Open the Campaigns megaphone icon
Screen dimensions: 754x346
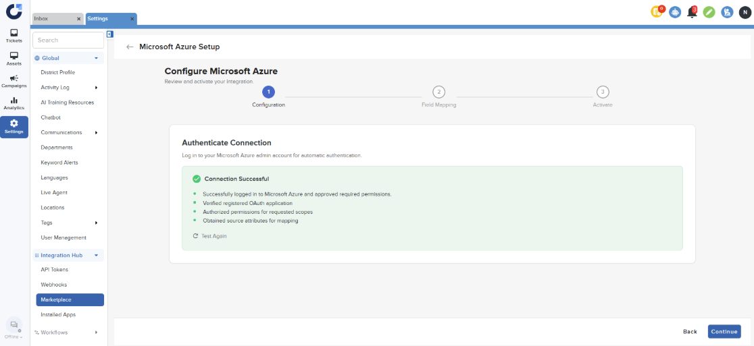(x=14, y=81)
